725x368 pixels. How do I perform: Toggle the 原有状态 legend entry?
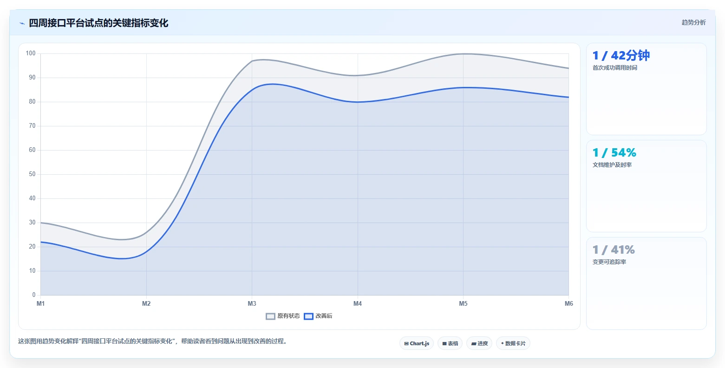pos(283,316)
